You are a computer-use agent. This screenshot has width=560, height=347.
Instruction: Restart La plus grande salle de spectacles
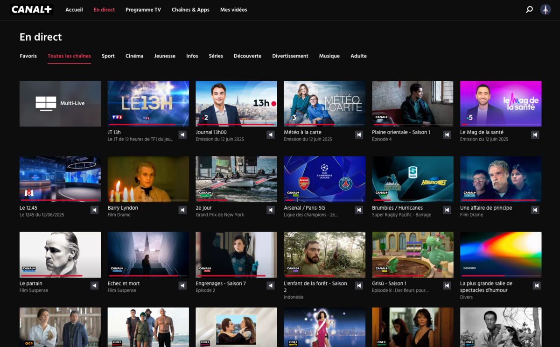(537, 285)
